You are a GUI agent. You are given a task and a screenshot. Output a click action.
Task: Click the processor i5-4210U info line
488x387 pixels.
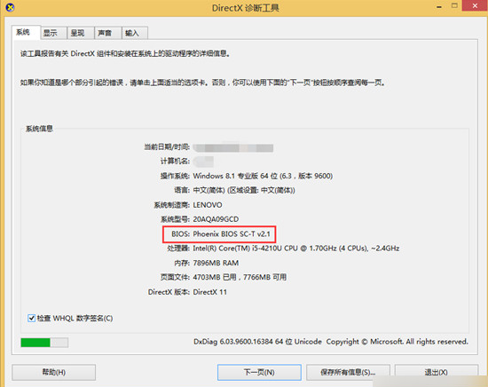[283, 249]
